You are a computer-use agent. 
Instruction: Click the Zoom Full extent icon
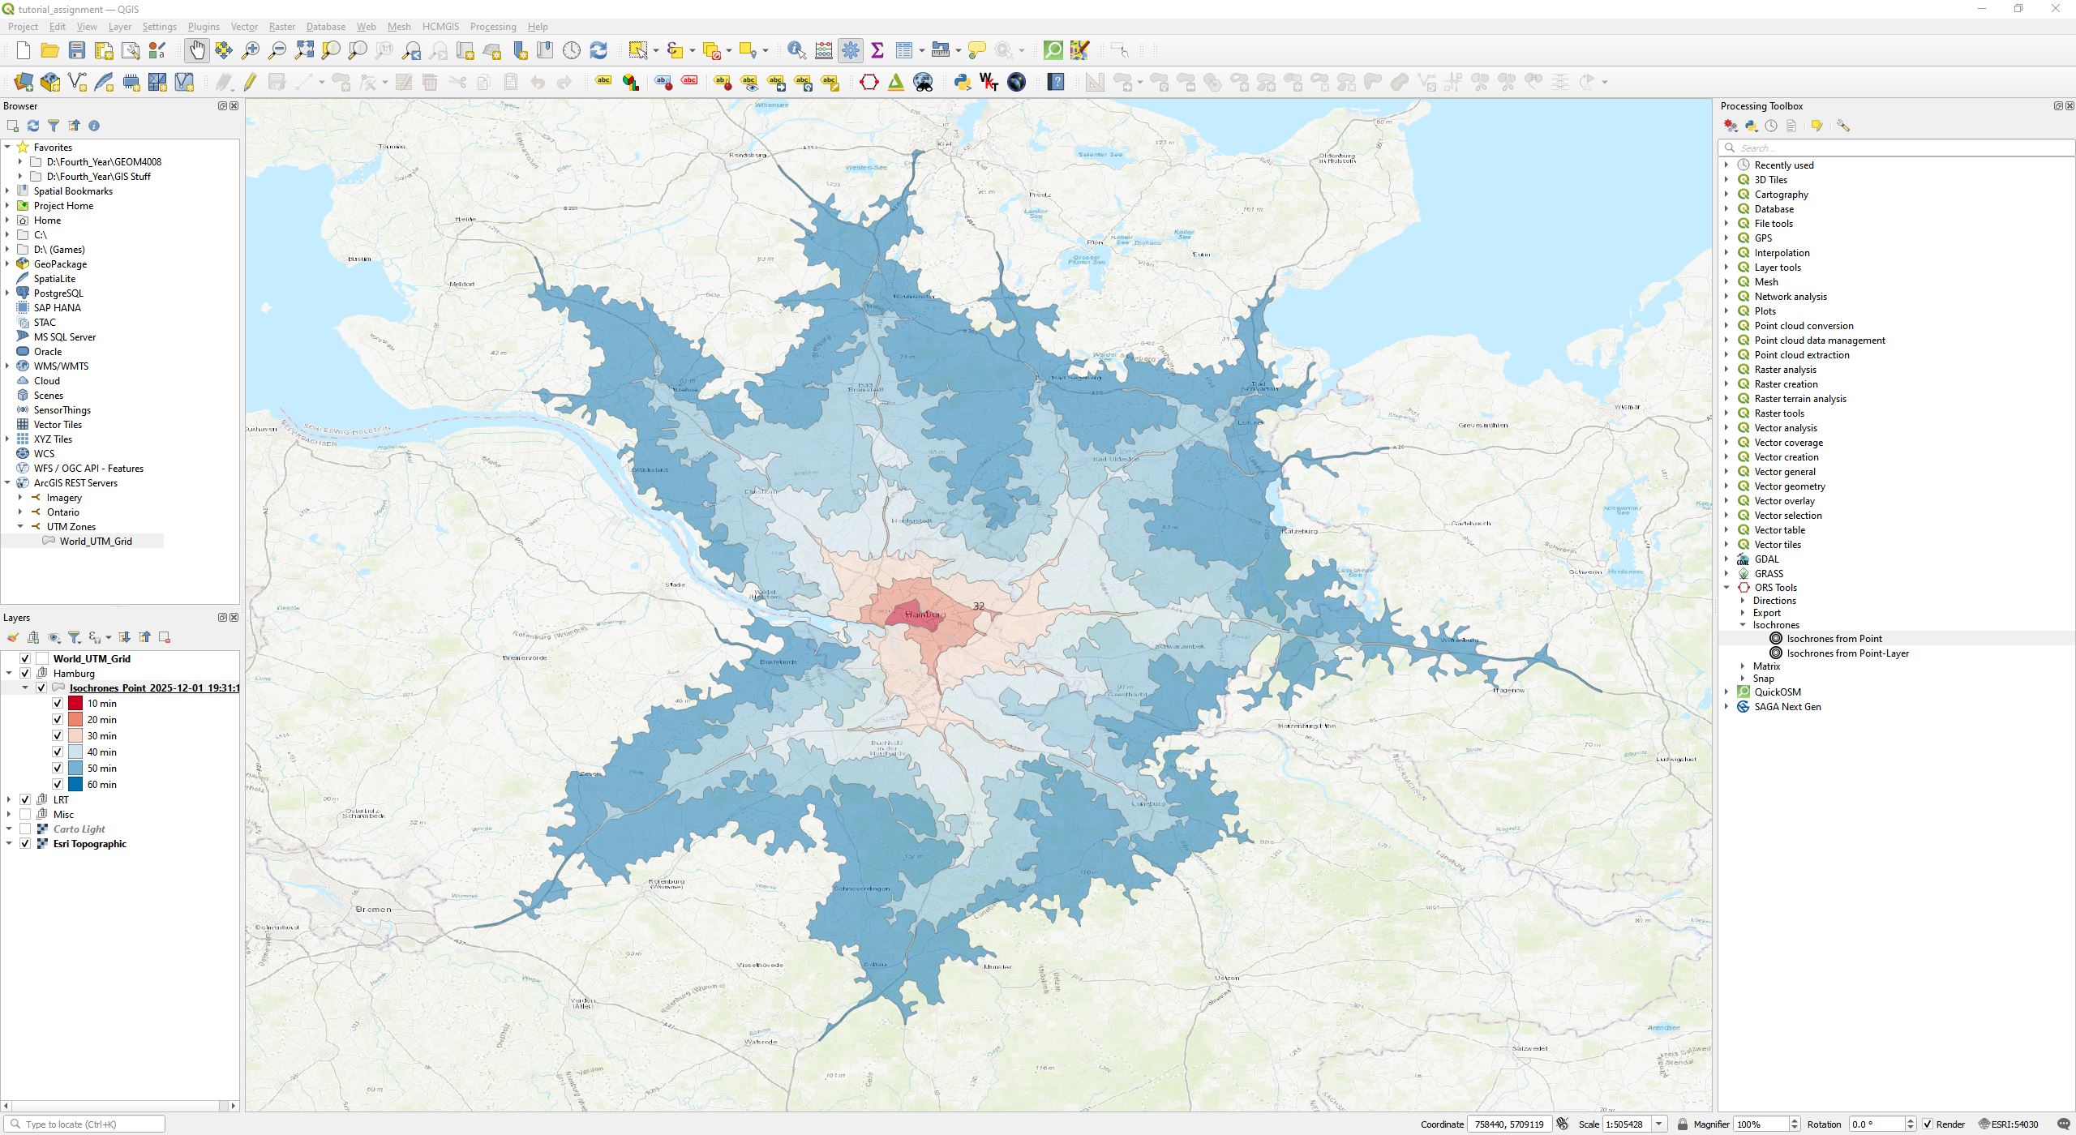pos(304,50)
